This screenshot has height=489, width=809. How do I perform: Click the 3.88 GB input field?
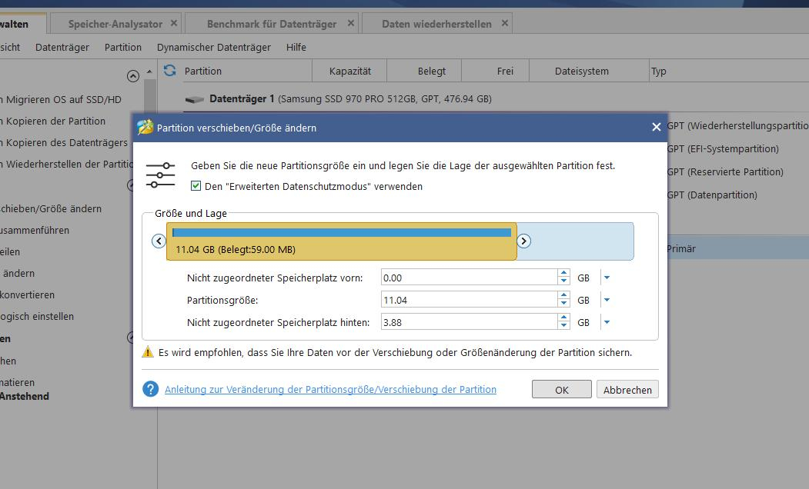click(x=462, y=321)
